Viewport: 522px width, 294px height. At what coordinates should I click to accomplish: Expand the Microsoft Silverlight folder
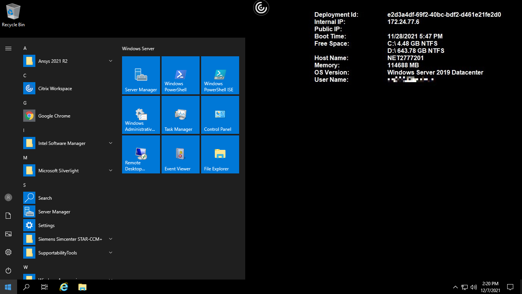click(x=68, y=171)
